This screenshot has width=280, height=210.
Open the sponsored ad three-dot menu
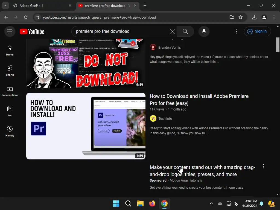tap(263, 167)
